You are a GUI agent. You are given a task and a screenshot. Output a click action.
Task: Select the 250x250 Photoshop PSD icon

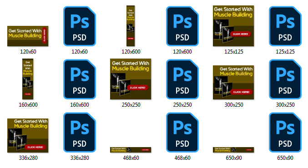[182, 79]
